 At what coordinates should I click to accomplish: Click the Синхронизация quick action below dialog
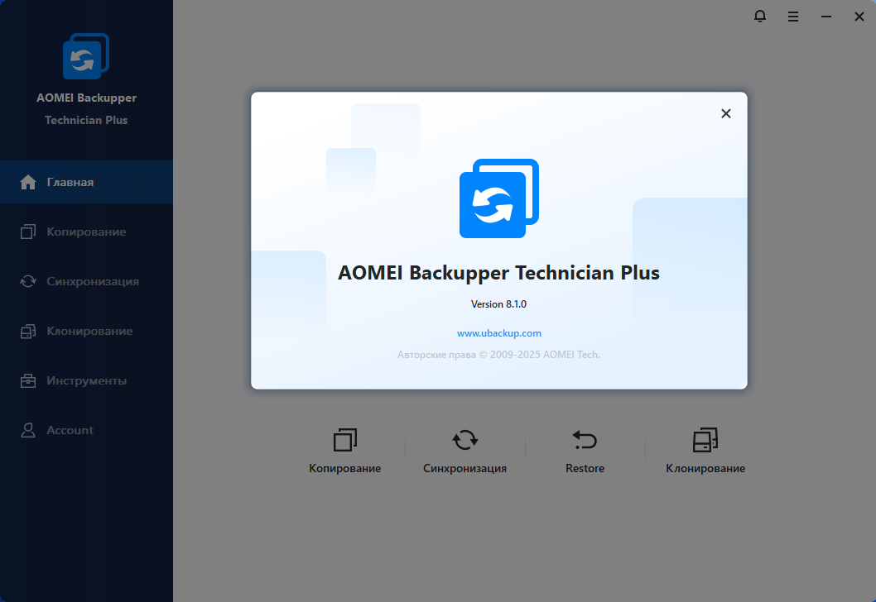[x=464, y=451]
